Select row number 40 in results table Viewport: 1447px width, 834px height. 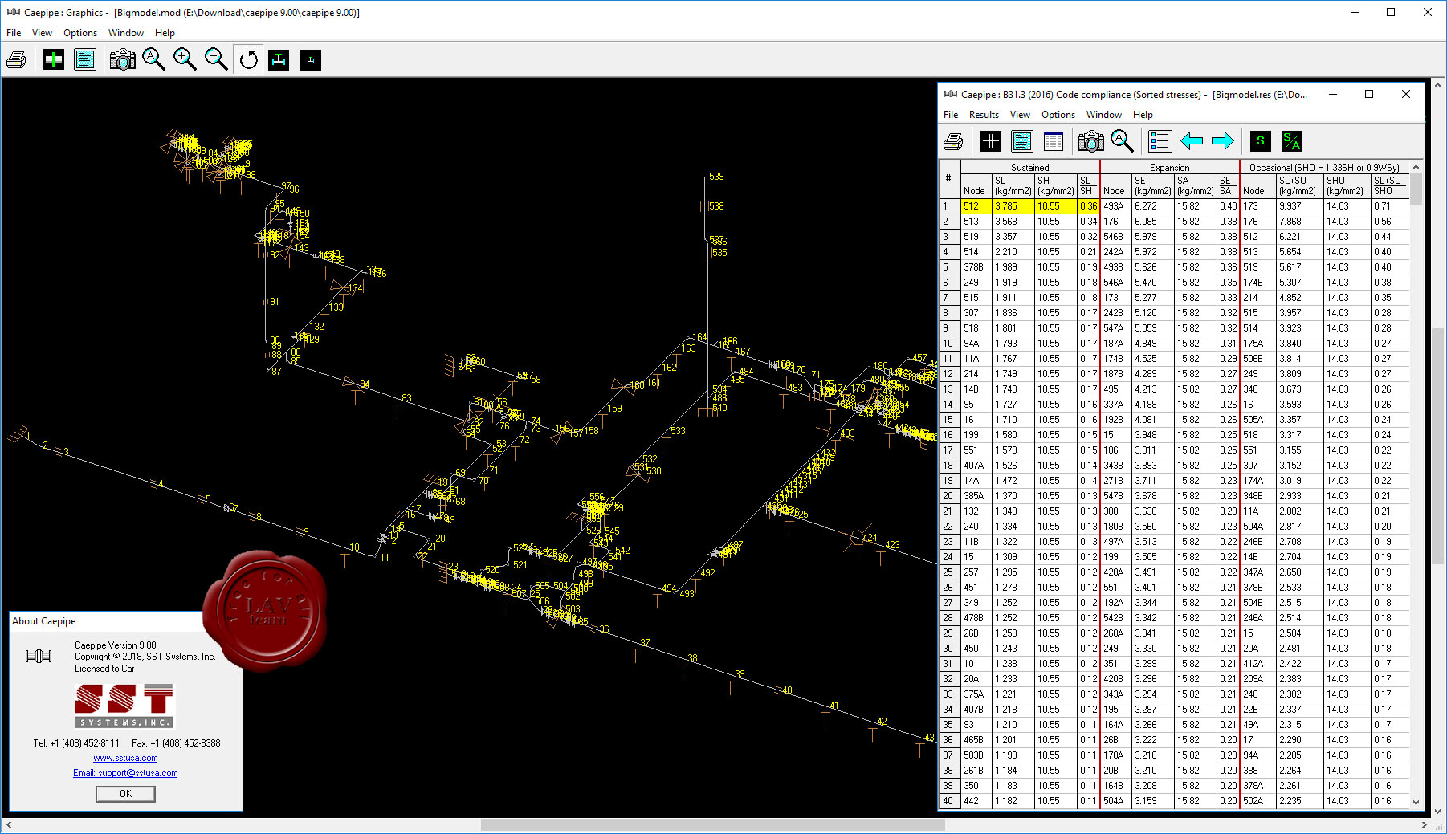point(949,801)
